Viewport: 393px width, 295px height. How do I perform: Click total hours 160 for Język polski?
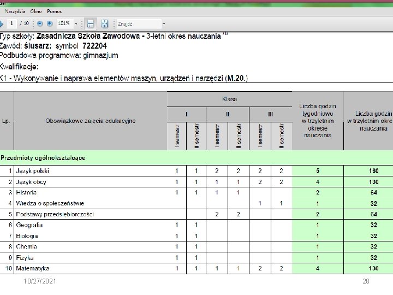coord(373,171)
